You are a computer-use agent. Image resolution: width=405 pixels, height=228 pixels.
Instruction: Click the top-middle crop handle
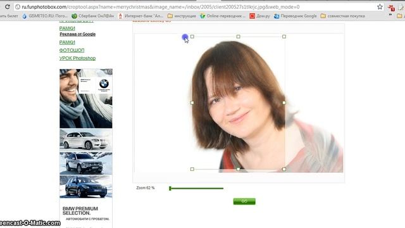238,37
